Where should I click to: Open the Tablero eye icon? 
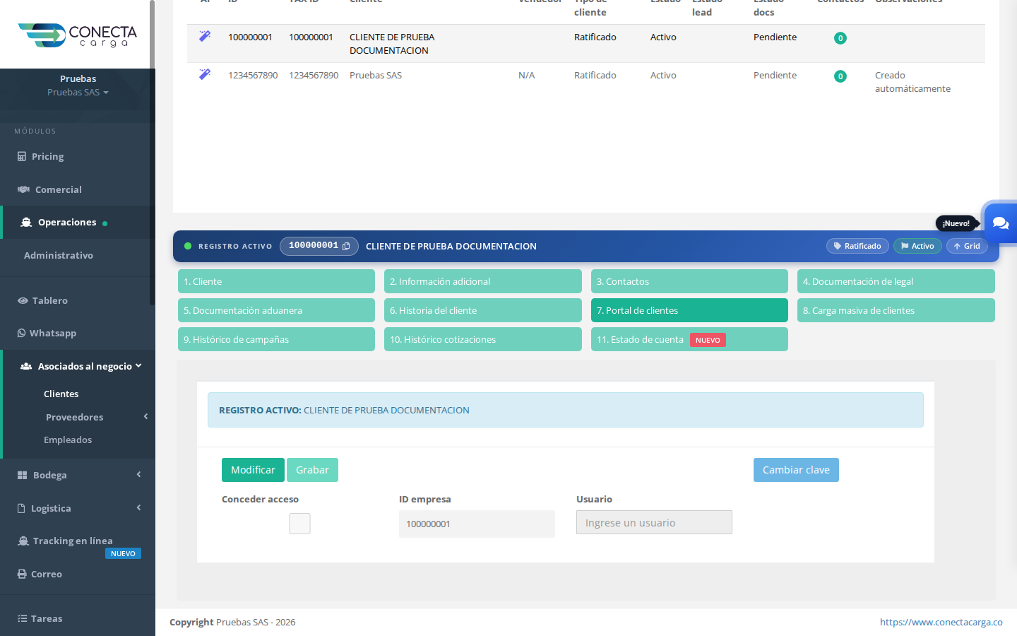23,300
